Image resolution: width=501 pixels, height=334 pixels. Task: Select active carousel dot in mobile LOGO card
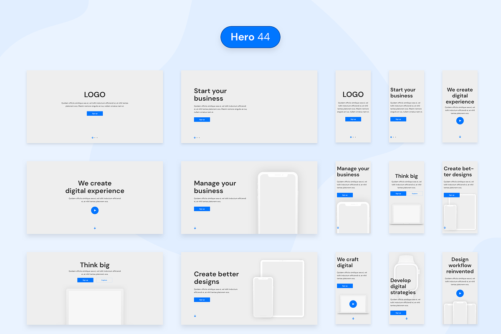point(351,137)
